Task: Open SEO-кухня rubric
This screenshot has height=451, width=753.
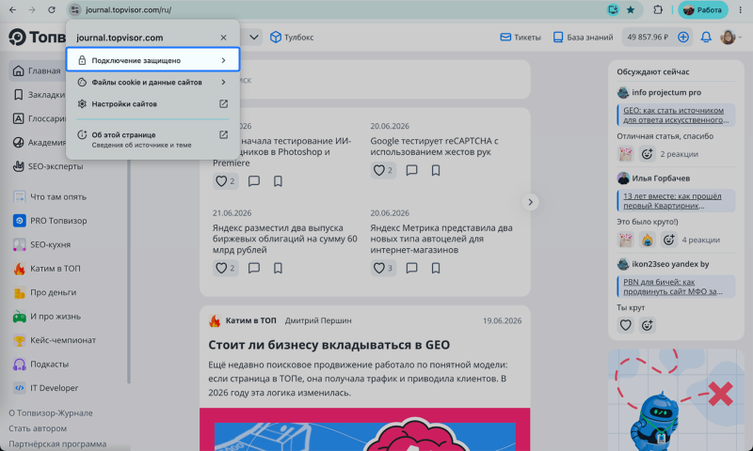Action: (x=41, y=244)
